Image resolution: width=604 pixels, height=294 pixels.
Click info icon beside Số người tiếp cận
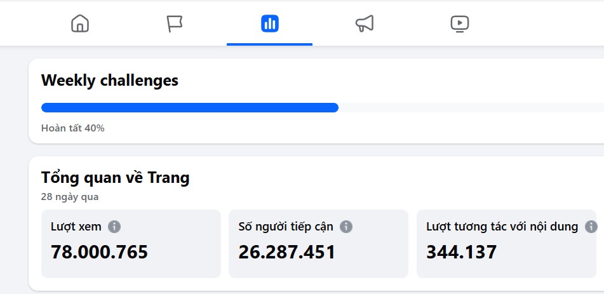click(346, 227)
